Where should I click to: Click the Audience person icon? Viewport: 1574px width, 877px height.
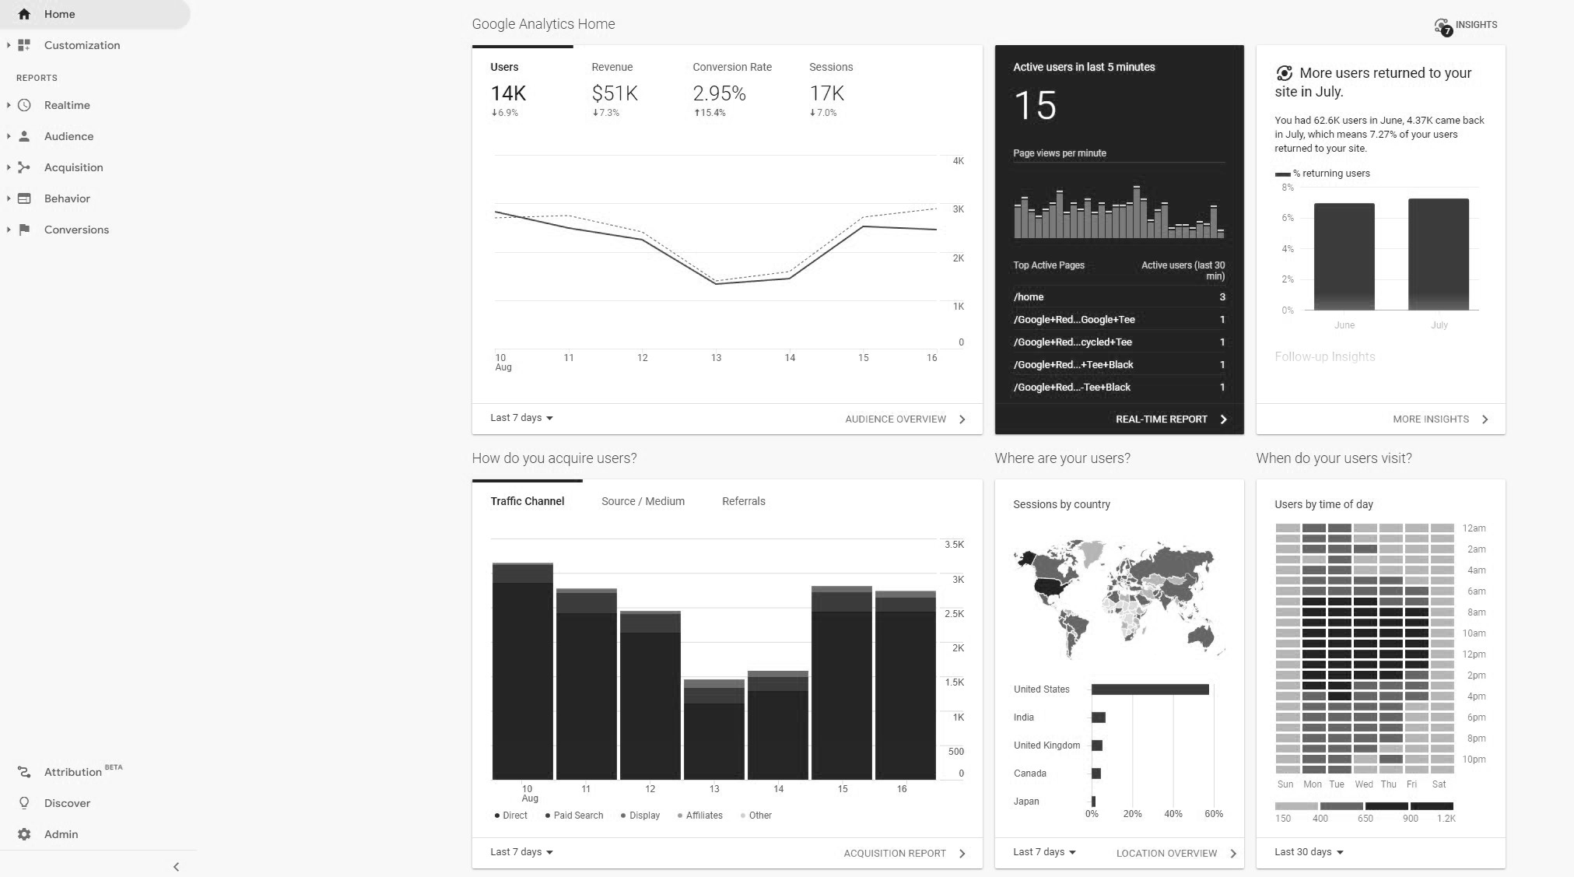[x=24, y=136]
